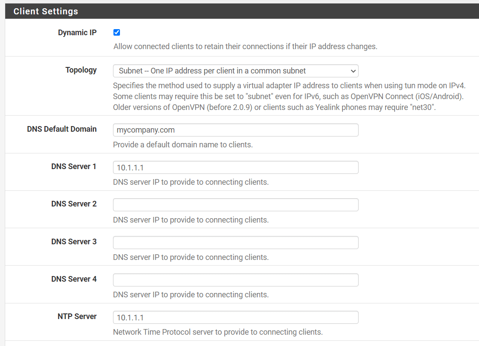
Task: Click into the DNS Server 4 field
Action: point(235,279)
